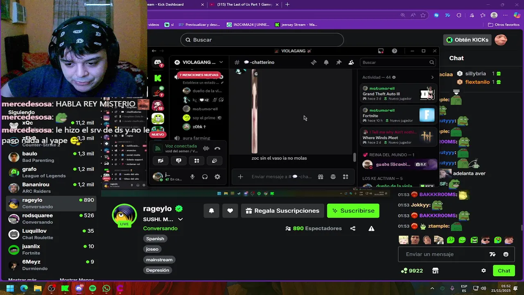524x295 pixels.
Task: Select Depresión tag
Action: 158,270
